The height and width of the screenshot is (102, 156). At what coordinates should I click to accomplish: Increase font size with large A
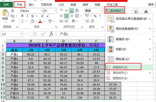click(x=43, y=16)
